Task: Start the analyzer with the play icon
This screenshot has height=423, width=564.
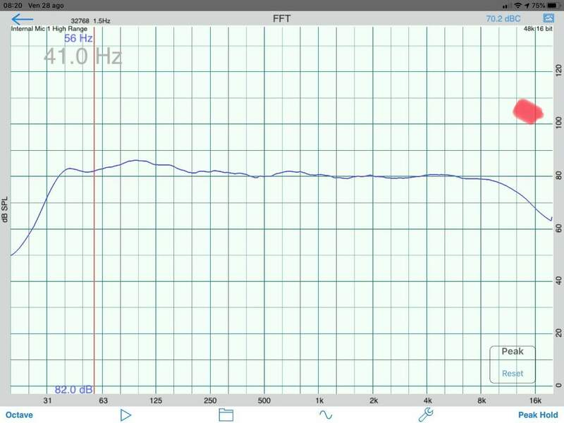Action: (126, 415)
